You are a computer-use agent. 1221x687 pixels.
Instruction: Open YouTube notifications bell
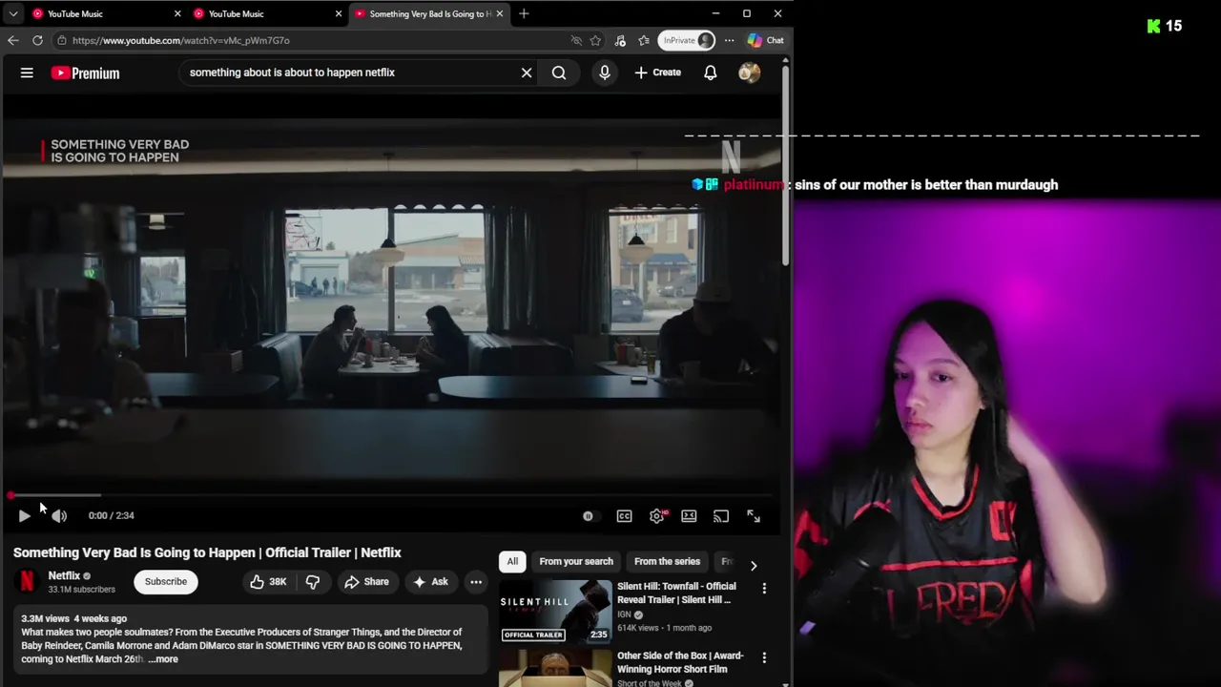pos(711,73)
